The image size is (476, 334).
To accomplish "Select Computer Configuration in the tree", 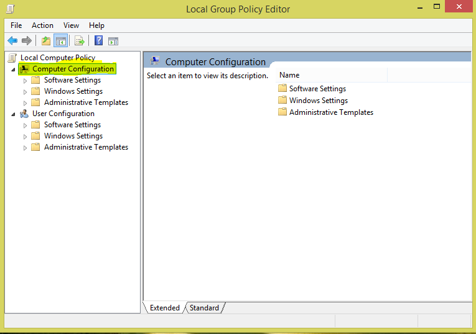I will (x=73, y=69).
